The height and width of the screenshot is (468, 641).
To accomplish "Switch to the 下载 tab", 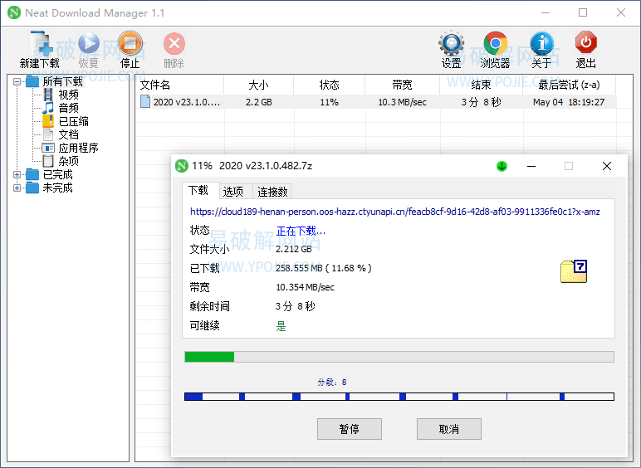I will [201, 190].
